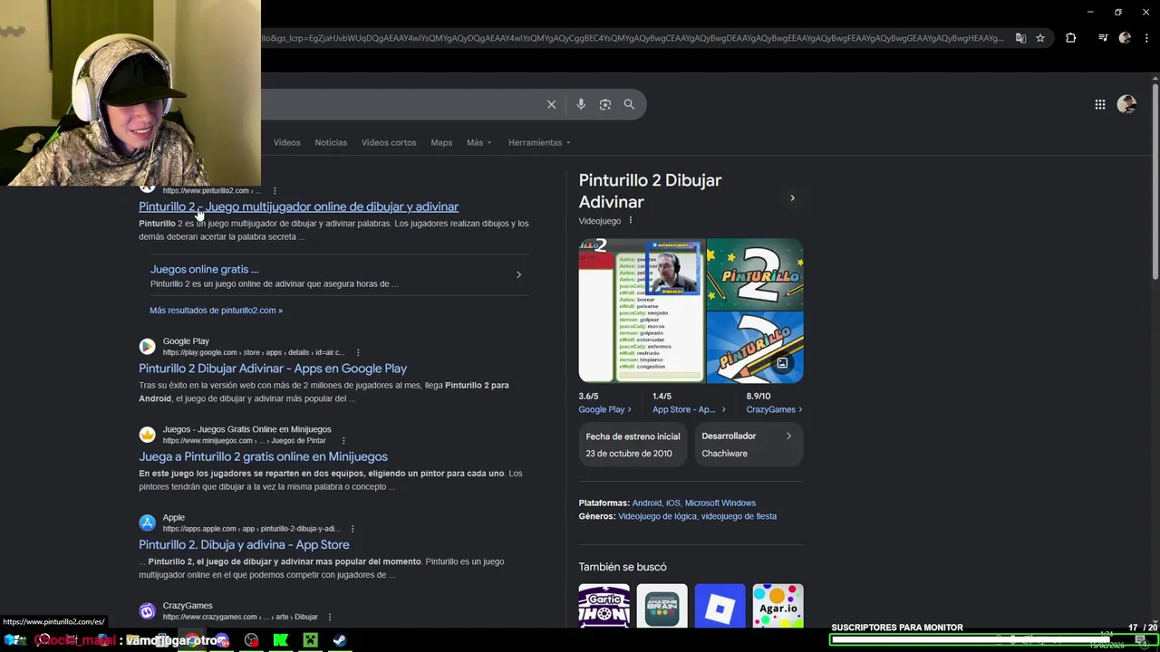Open more options for the CrazyGames result
This screenshot has width=1160, height=652.
point(330,617)
